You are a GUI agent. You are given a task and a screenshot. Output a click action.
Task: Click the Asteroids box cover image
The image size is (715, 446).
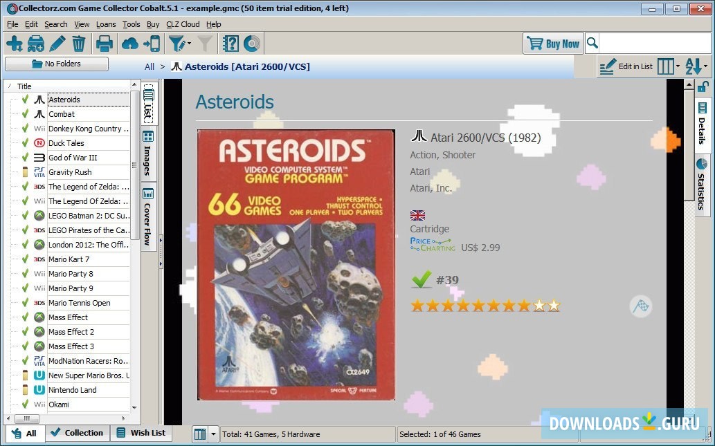(x=296, y=265)
